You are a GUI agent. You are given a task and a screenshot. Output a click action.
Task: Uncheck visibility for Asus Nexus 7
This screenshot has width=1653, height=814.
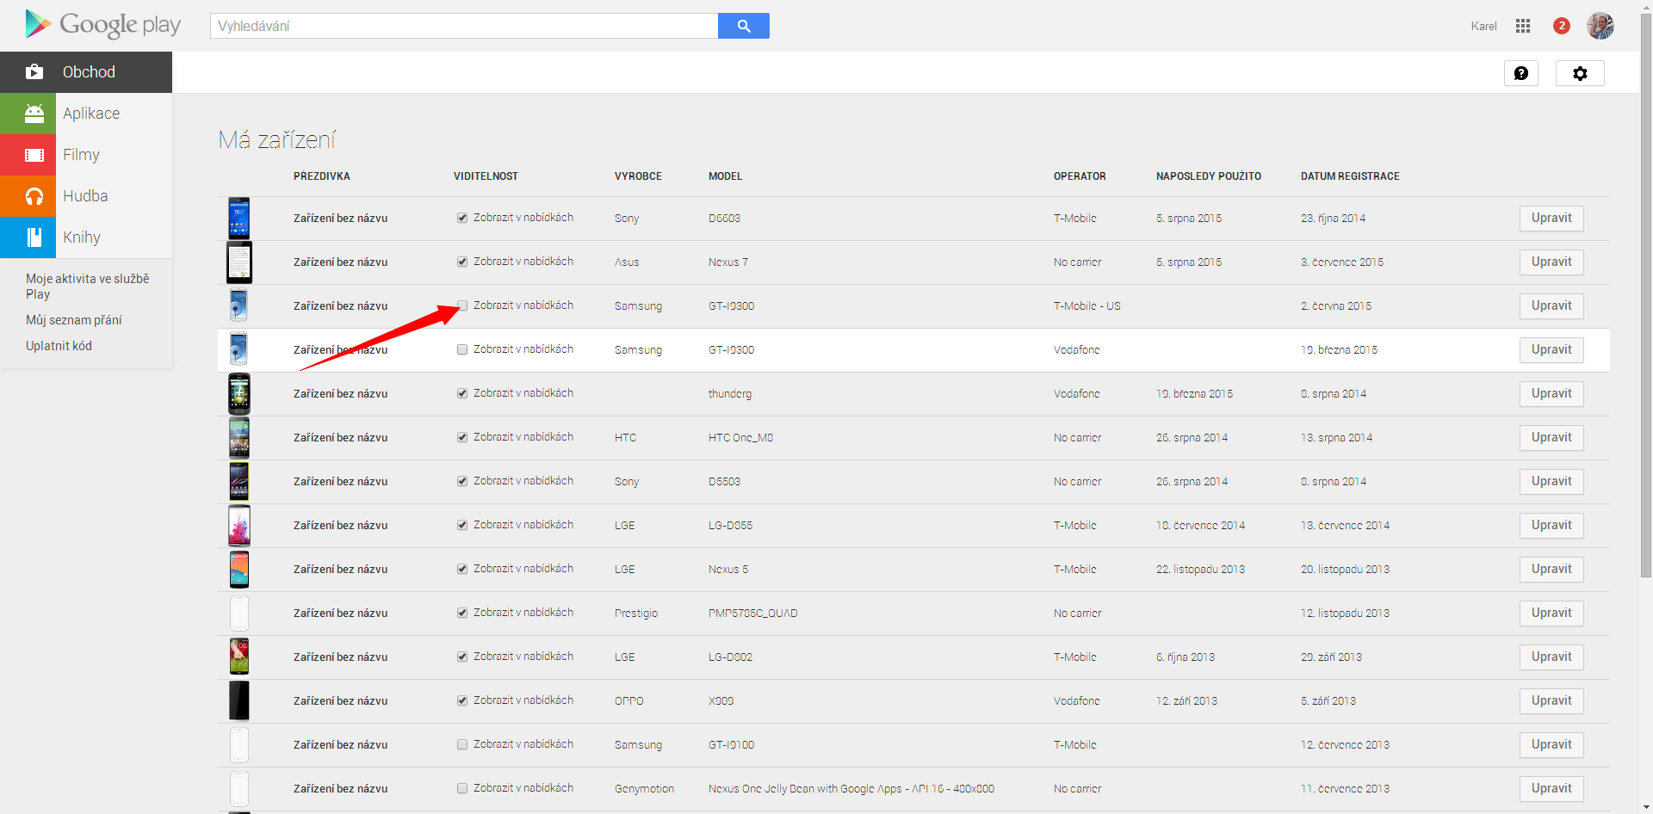462,262
